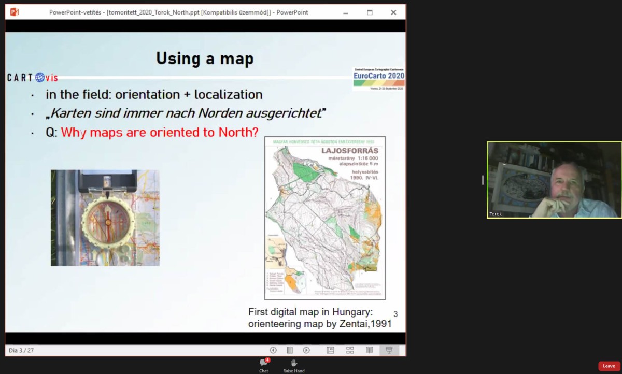This screenshot has width=622, height=374.
Task: Click the video panel resize handle
Action: pyautogui.click(x=483, y=180)
